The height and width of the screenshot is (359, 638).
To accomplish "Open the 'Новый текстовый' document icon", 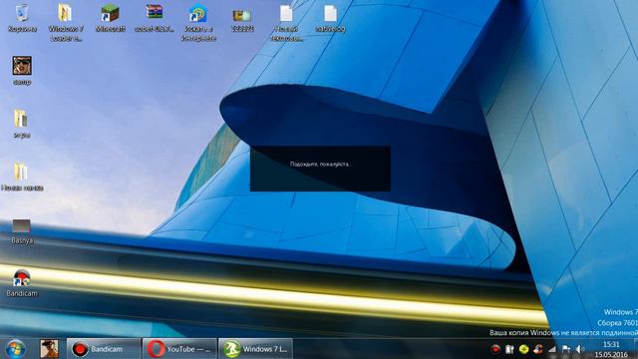I will coord(286,22).
